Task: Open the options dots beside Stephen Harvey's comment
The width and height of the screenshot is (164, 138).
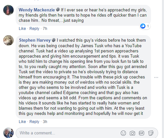Action: (156, 77)
